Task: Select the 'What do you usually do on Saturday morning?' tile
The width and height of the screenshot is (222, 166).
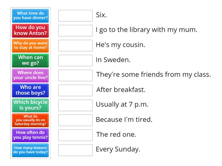Action: coord(30,120)
